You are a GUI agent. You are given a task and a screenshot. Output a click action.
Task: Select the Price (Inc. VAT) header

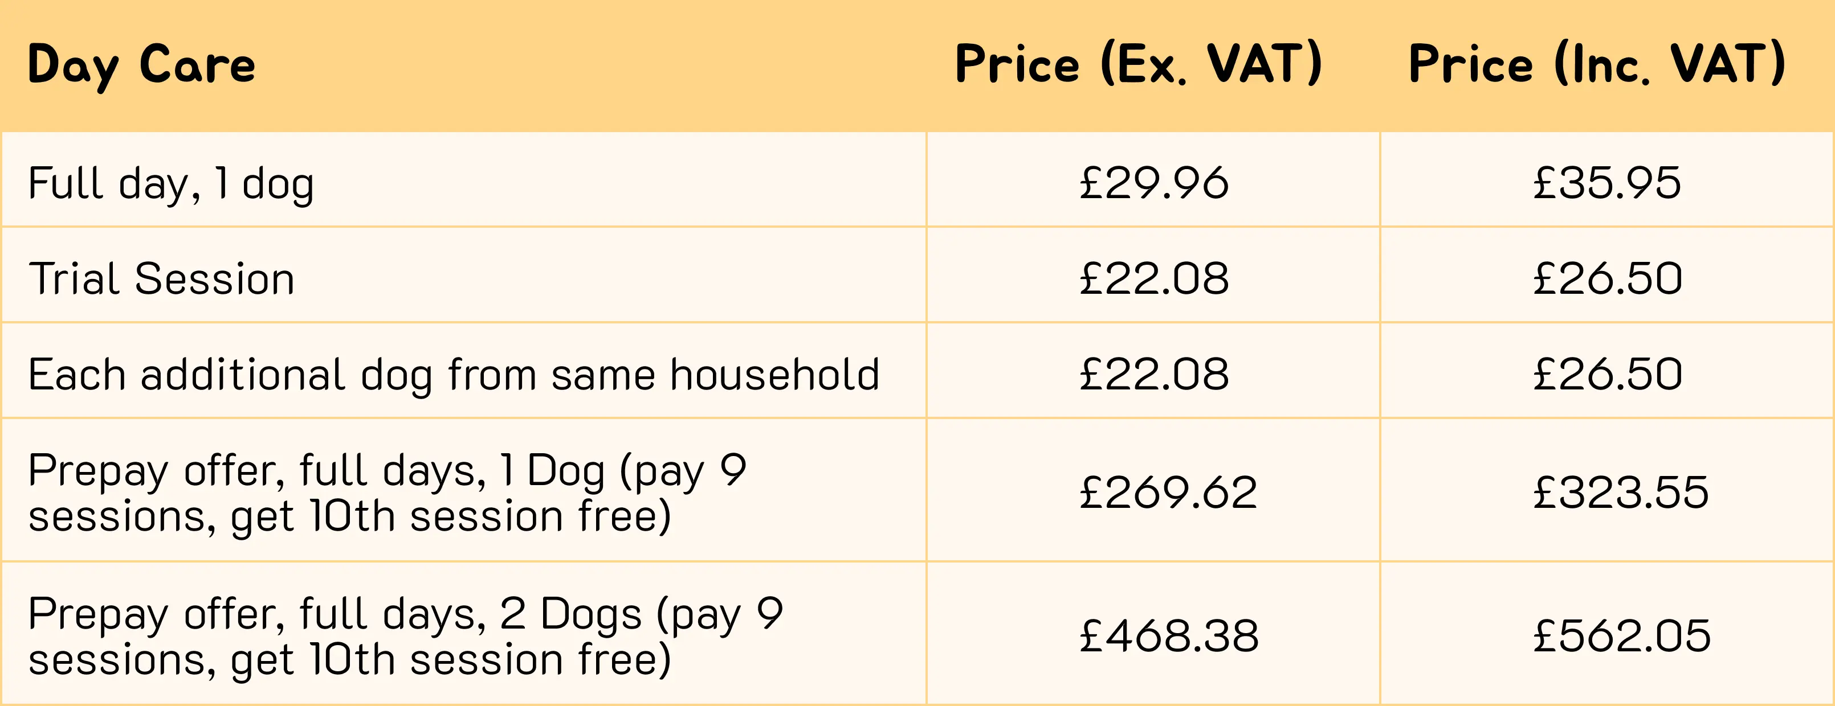pos(1596,64)
